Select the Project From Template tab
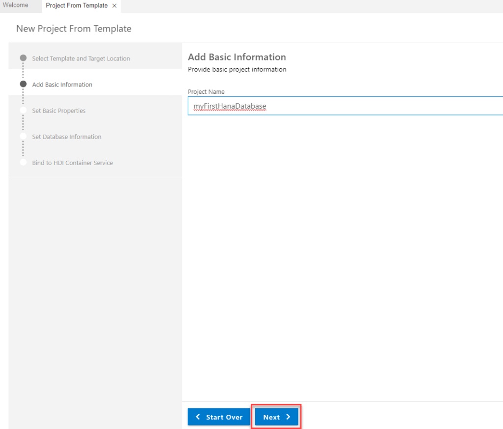 76,6
